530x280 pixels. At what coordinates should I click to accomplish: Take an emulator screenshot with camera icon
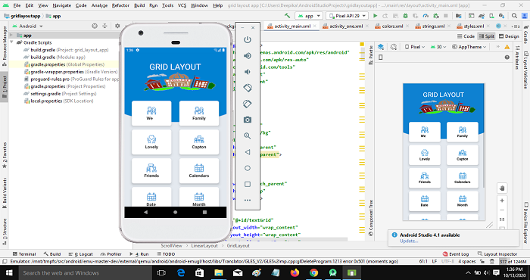[248, 120]
